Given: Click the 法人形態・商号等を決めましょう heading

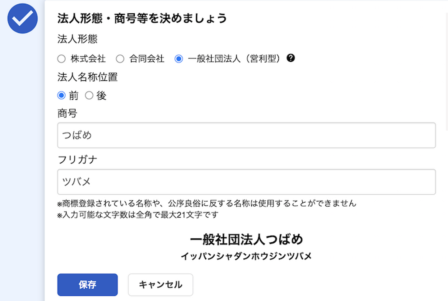Looking at the screenshot, I should [x=142, y=19].
